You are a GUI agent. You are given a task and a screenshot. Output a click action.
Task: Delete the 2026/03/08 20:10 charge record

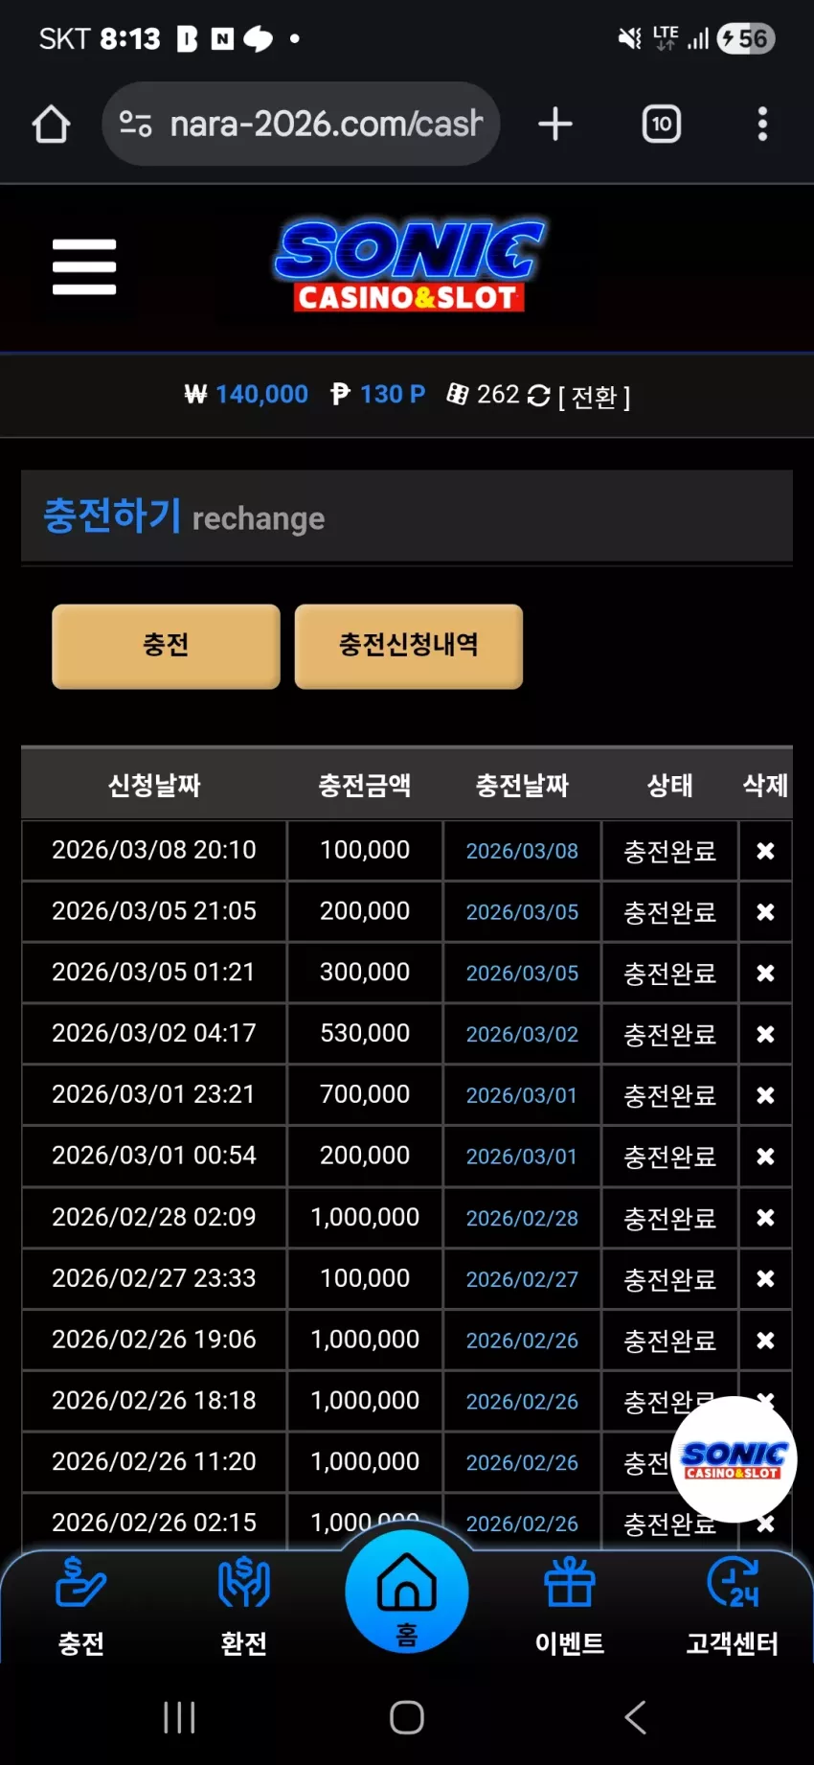[765, 851]
